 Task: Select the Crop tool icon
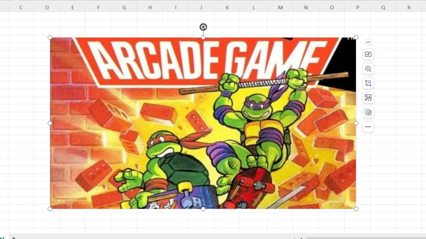coord(368,84)
